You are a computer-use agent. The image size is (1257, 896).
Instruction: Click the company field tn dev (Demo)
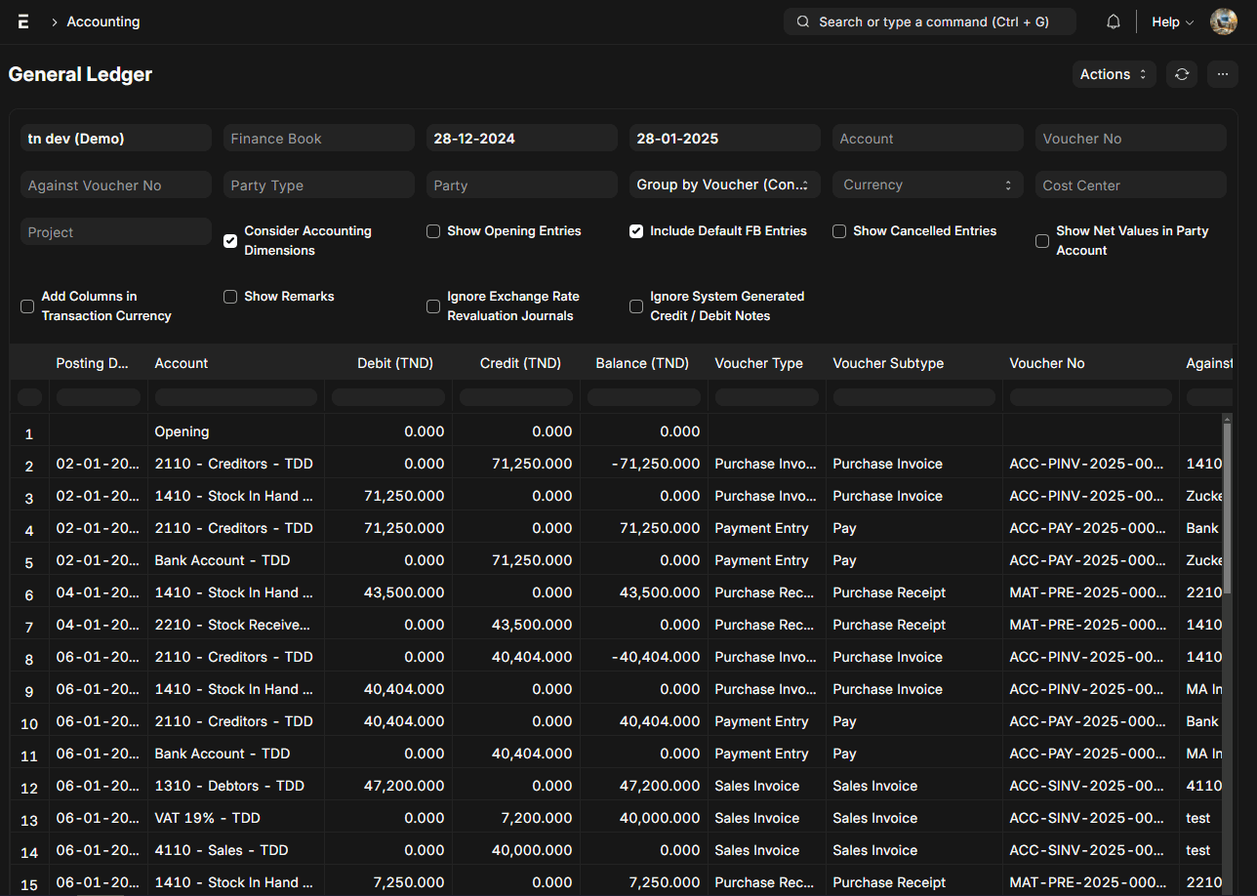[116, 139]
